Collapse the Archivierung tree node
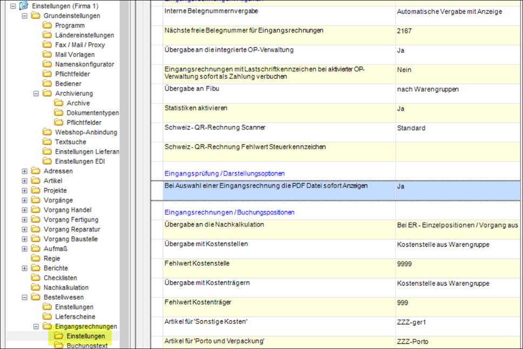This screenshot has height=349, width=523. pos(36,93)
